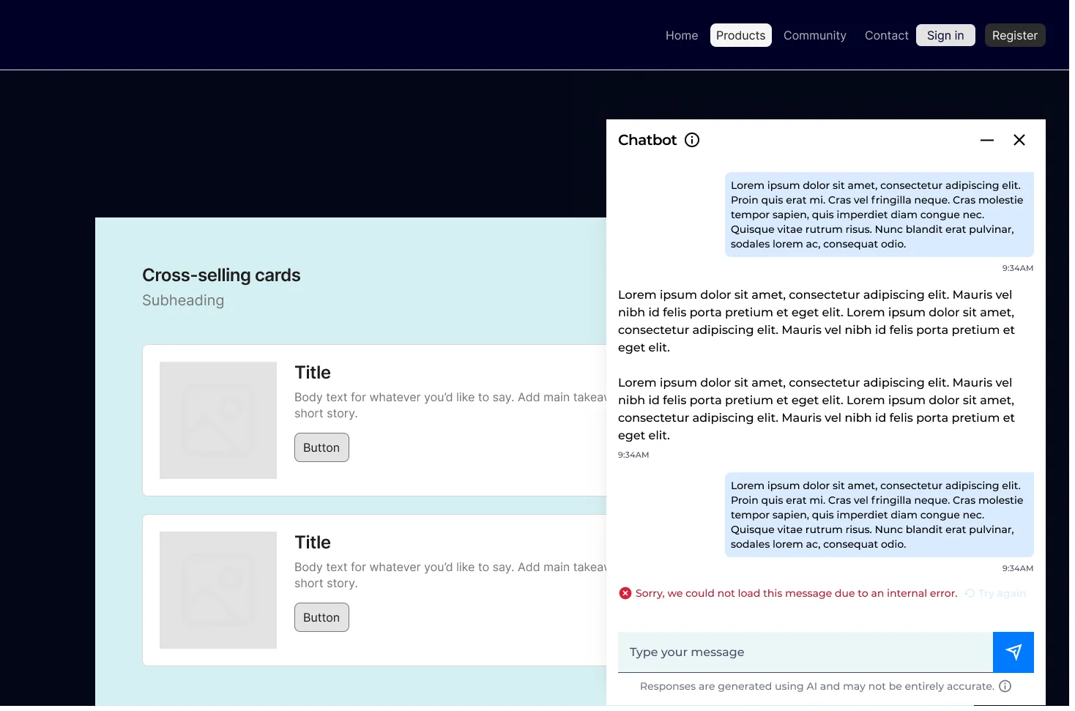The width and height of the screenshot is (1075, 711).
Task: Send the message with paper plane icon
Action: click(1013, 652)
